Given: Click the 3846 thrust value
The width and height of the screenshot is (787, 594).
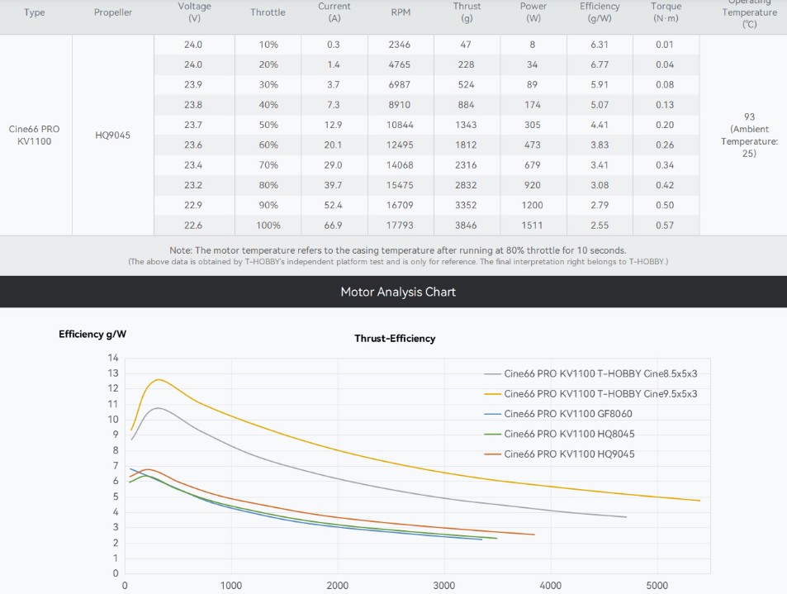Looking at the screenshot, I should click(466, 225).
